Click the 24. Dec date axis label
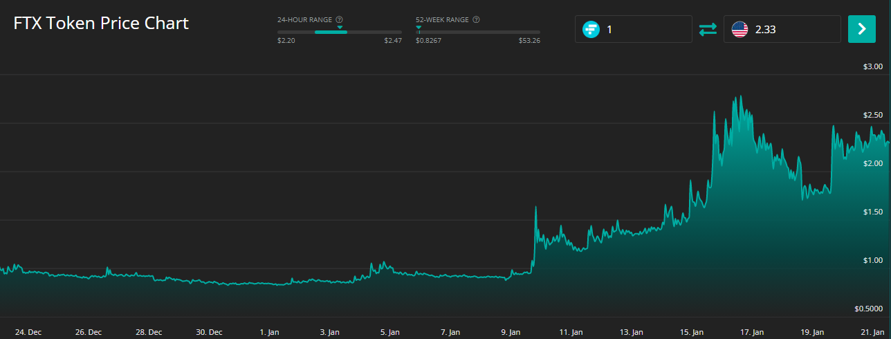The width and height of the screenshot is (891, 339). pos(28,332)
